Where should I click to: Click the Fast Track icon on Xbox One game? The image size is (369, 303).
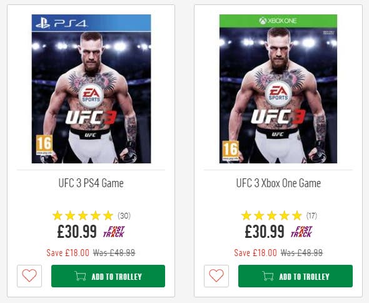(x=301, y=232)
